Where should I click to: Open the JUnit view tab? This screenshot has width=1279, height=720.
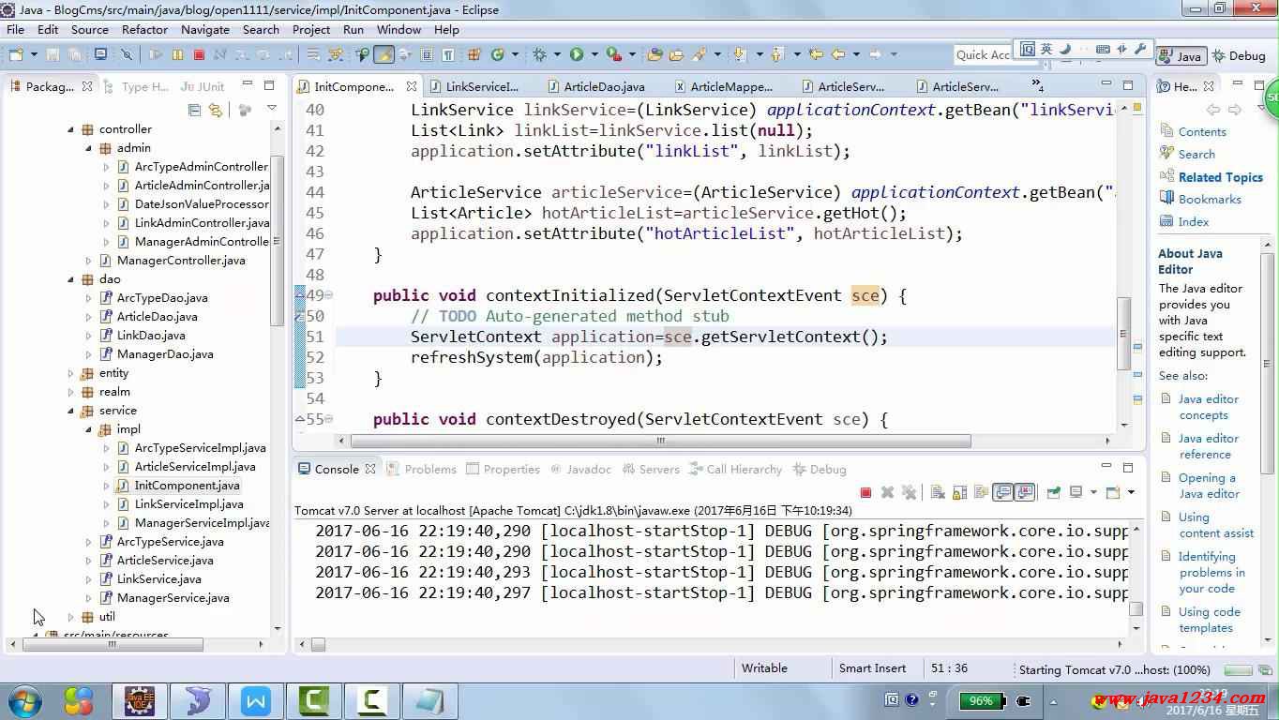pyautogui.click(x=202, y=86)
